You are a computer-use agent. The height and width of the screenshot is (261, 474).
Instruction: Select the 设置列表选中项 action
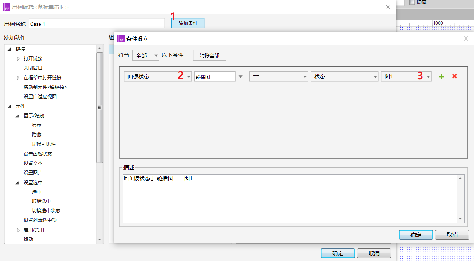click(40, 220)
